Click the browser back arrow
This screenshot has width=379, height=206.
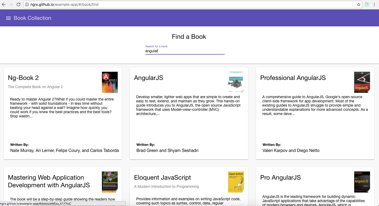pos(4,4)
